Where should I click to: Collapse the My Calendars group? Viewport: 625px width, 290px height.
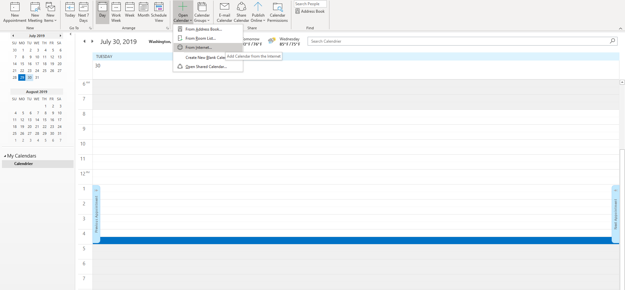tap(5, 156)
